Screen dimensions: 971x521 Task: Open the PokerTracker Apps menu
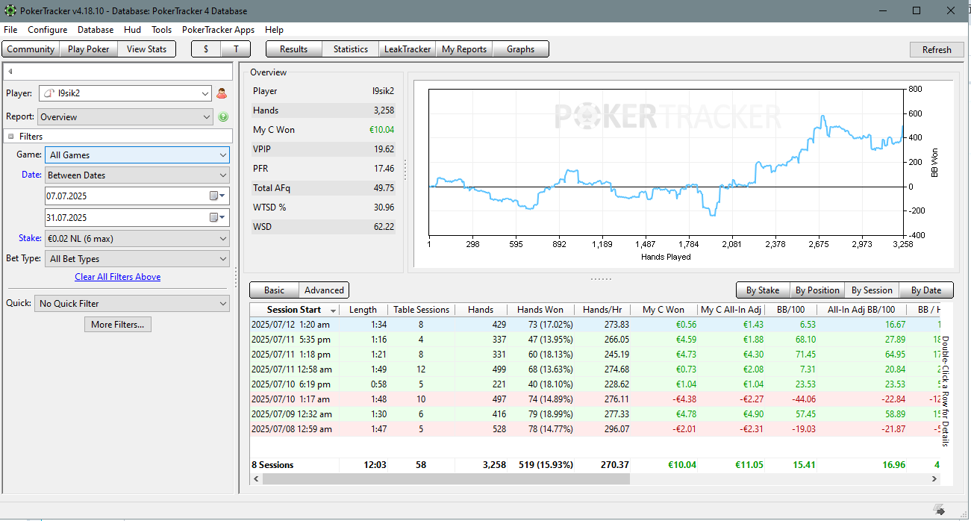click(218, 30)
